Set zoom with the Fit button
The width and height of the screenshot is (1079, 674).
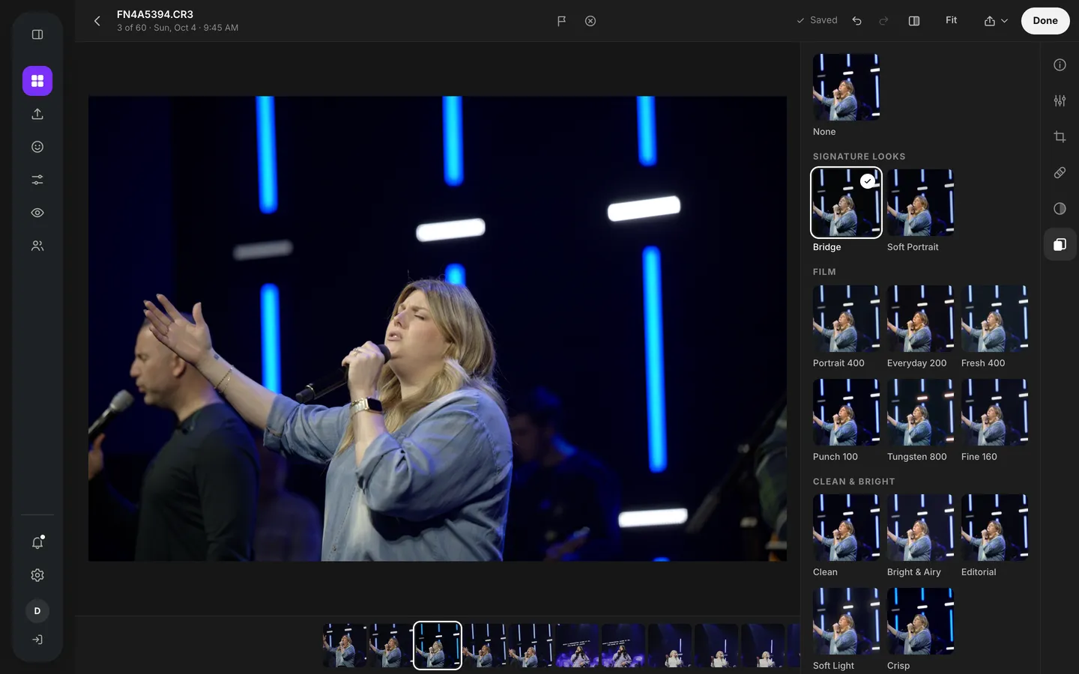coord(952,20)
